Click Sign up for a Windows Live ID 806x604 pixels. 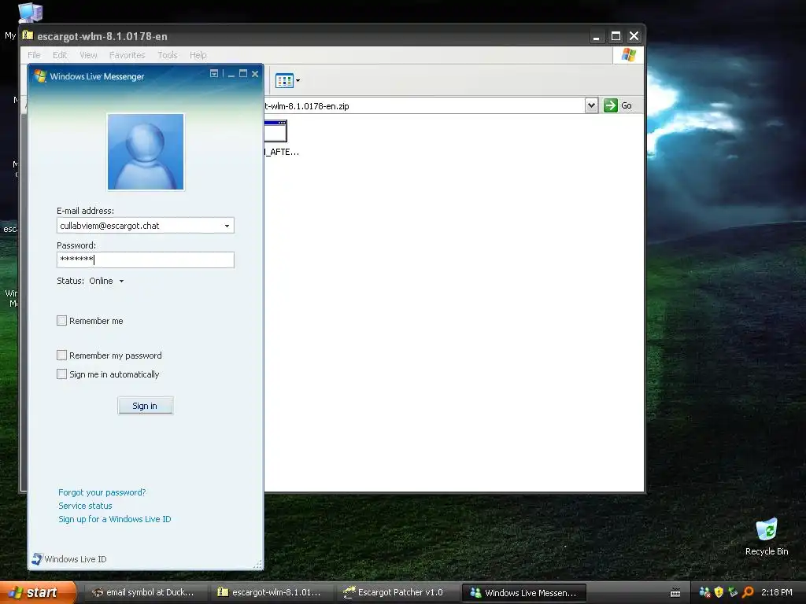115,519
